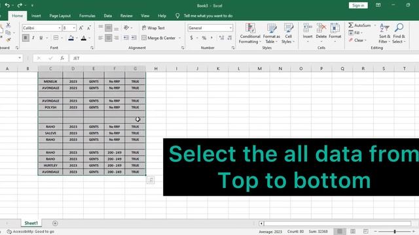Toggle Italic formatting
The image size is (419, 235).
pyautogui.click(x=33, y=38)
